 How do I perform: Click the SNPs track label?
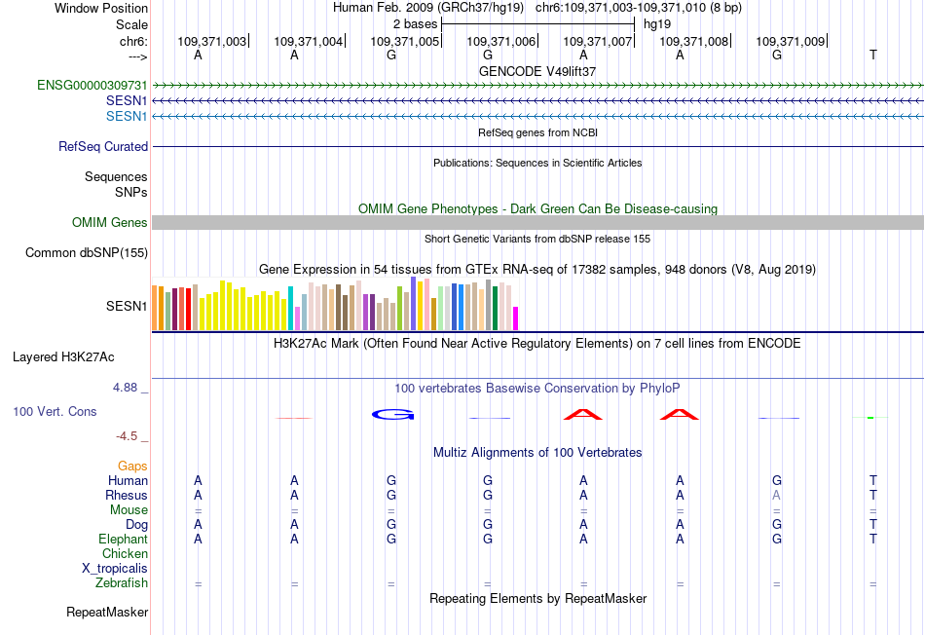[131, 192]
